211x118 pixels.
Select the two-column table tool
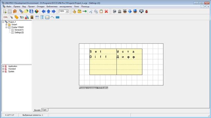pyautogui.click(x=42, y=17)
